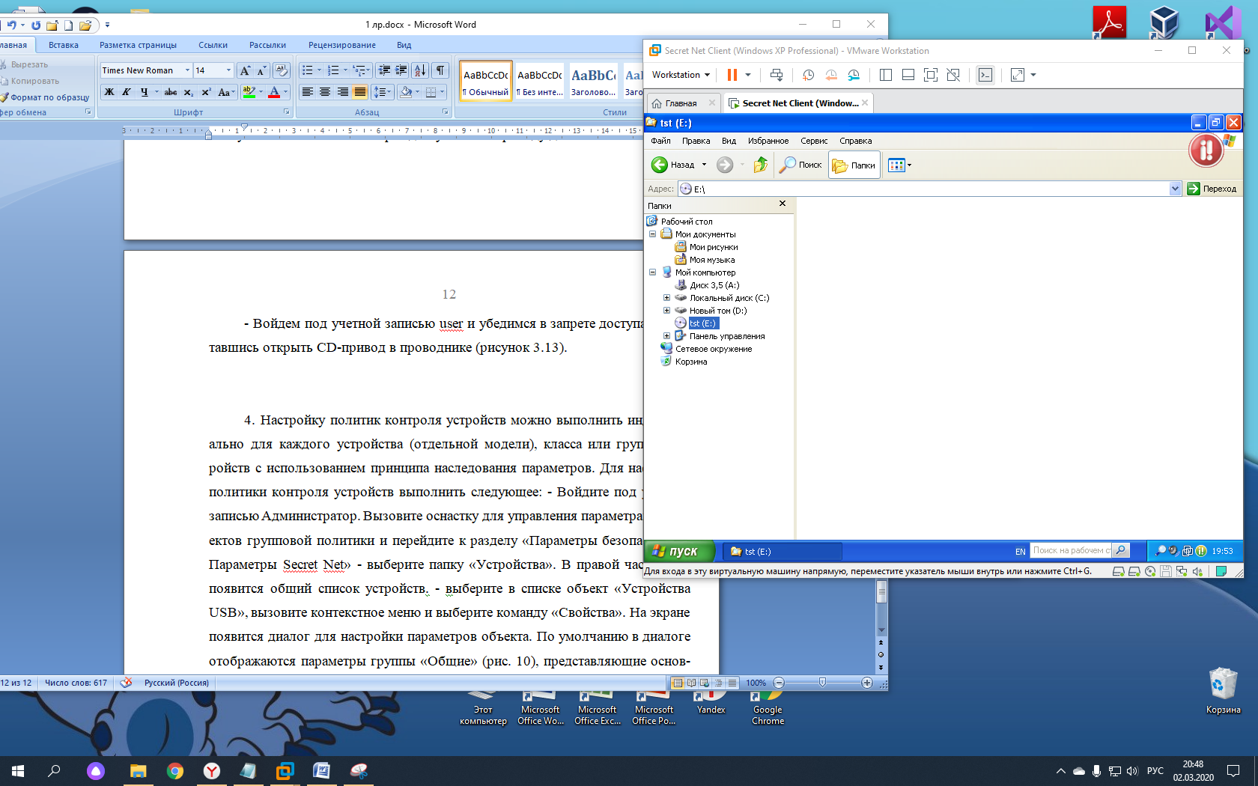Open font size dropdown showing 14
This screenshot has height=786, width=1258.
[x=228, y=70]
